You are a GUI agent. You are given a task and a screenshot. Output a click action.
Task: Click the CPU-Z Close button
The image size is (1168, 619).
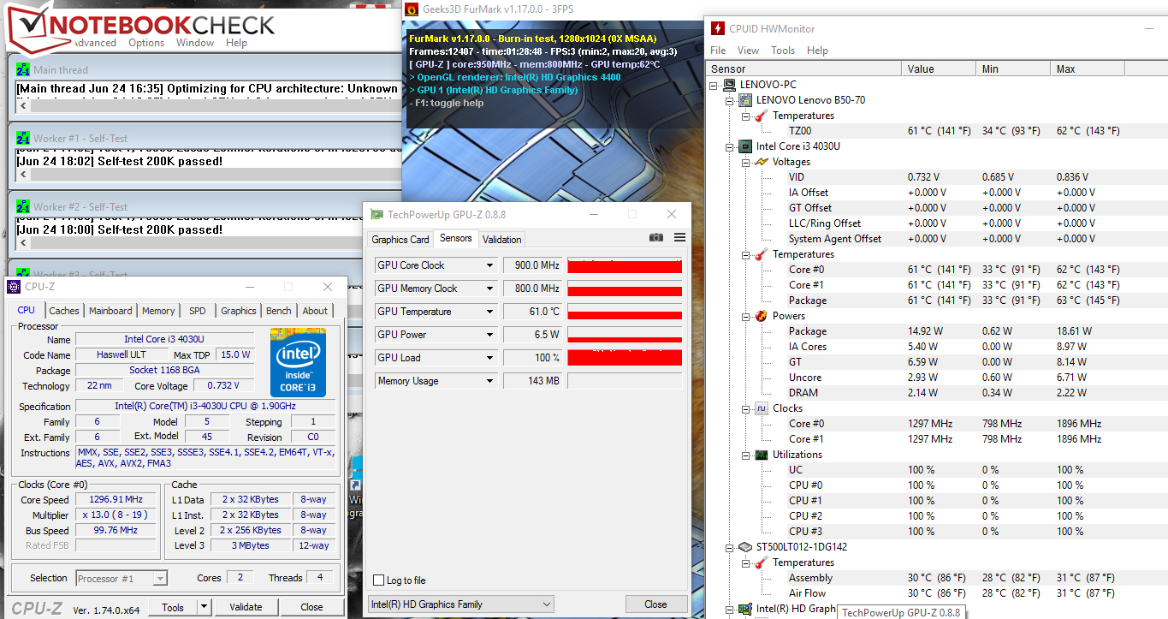pyautogui.click(x=311, y=607)
